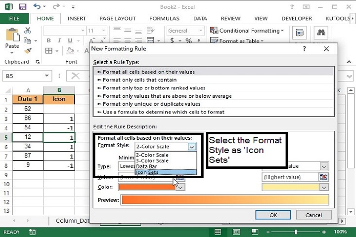Switch to the INSERT tab
The width and height of the screenshot is (356, 237).
point(77,19)
